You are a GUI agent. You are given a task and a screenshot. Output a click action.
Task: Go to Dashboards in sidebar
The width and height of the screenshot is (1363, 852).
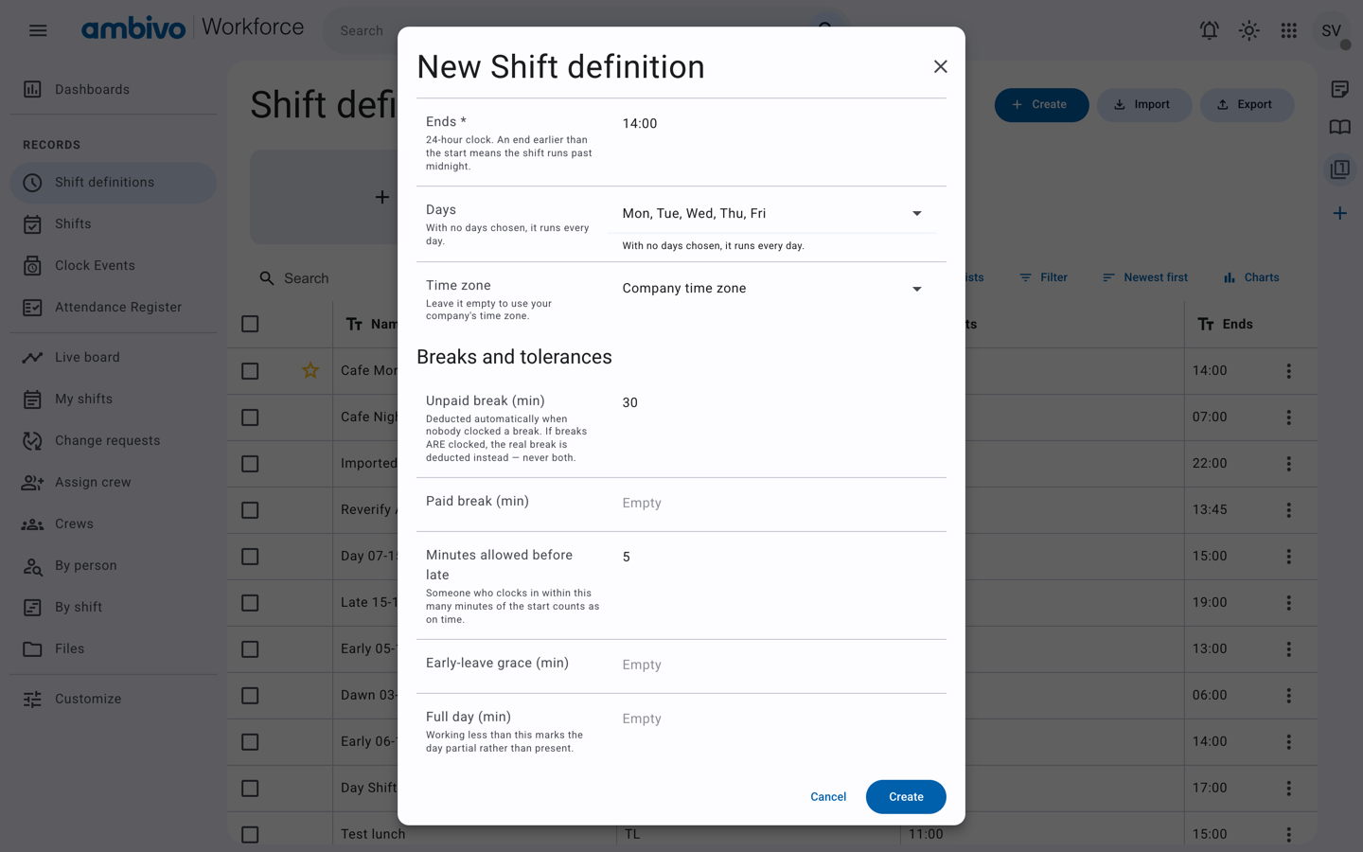coord(114,89)
